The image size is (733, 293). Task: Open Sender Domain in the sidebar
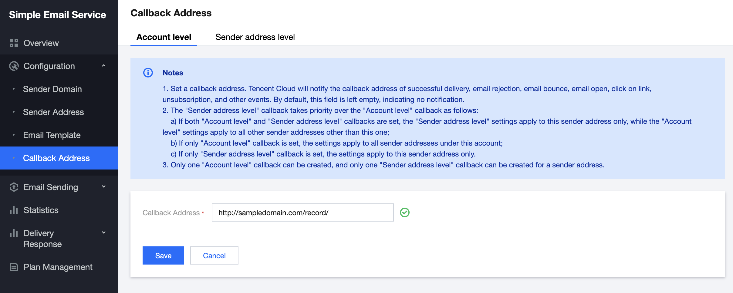coord(52,89)
